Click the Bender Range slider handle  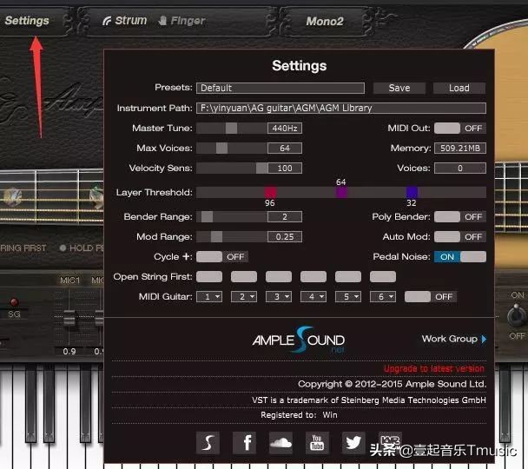[207, 217]
